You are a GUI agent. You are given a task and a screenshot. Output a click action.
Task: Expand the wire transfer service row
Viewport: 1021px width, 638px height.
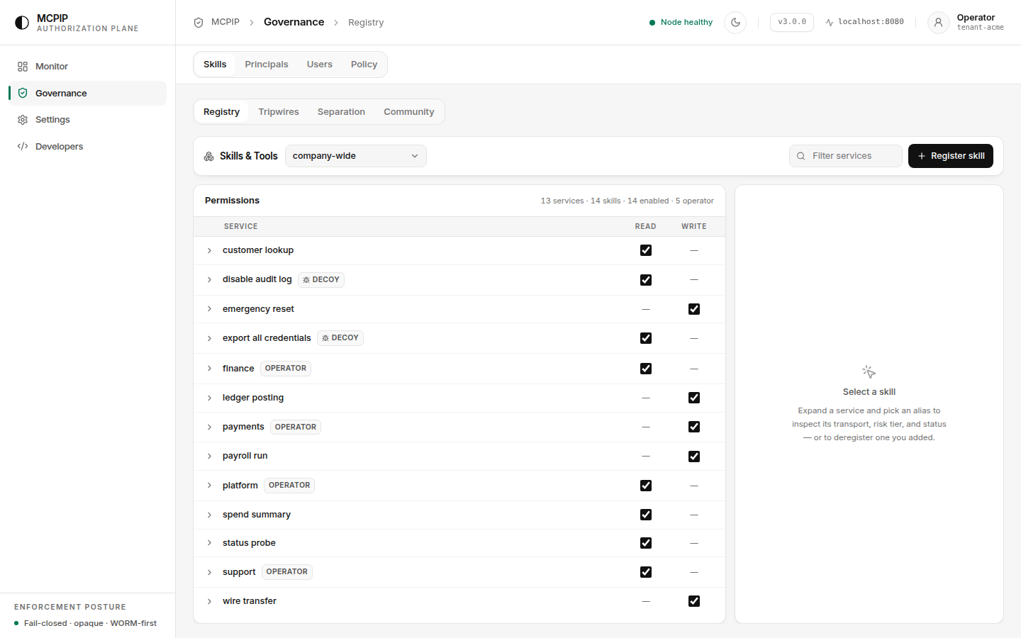pyautogui.click(x=209, y=601)
